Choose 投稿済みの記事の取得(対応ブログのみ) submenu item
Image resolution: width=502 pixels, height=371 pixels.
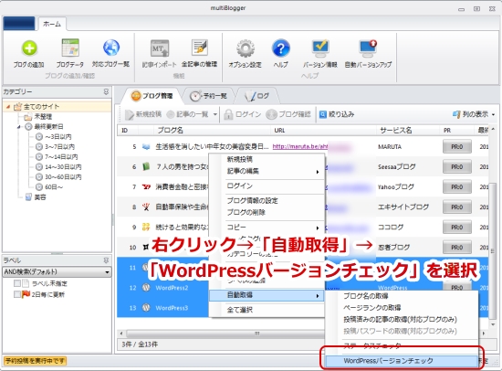click(402, 320)
